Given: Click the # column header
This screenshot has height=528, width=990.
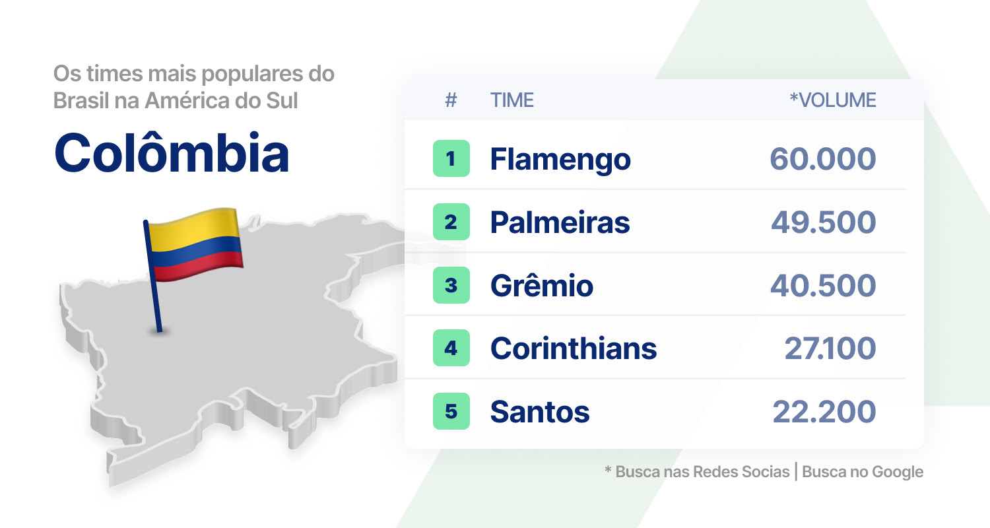Looking at the screenshot, I should [x=451, y=100].
